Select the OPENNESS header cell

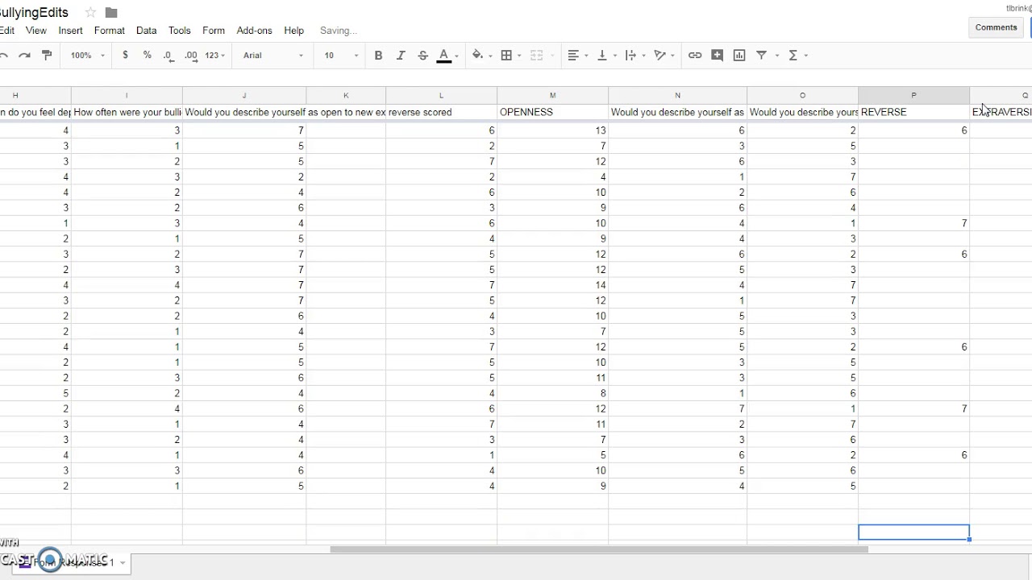(x=552, y=112)
